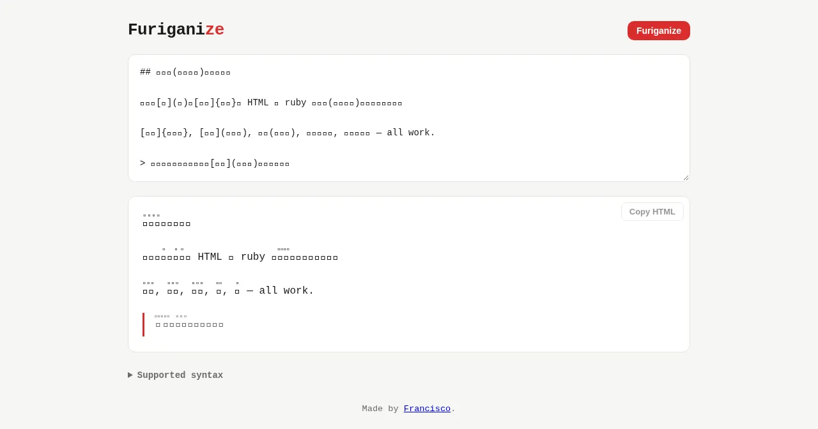This screenshot has height=429, width=818.
Task: Click the 'all work.' text in output
Action: pos(287,291)
